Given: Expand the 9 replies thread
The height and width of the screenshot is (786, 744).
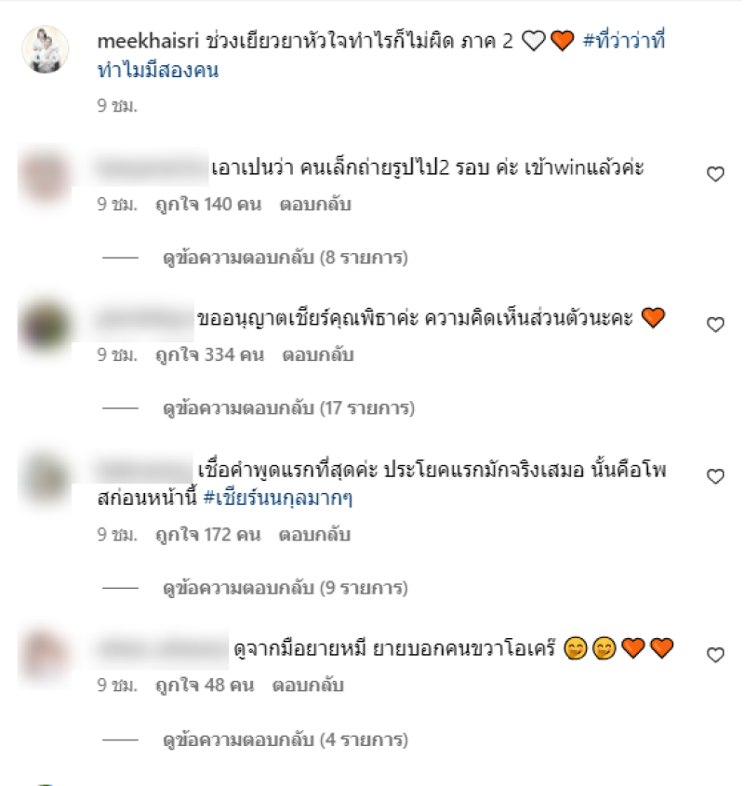Looking at the screenshot, I should (286, 588).
